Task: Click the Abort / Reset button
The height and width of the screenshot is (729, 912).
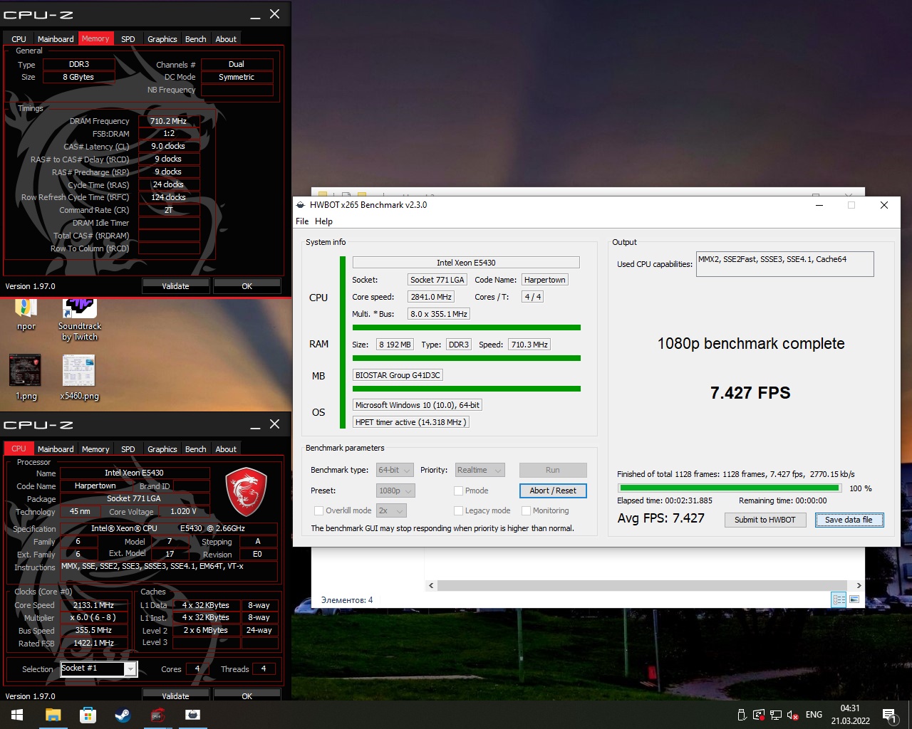Action: tap(553, 491)
